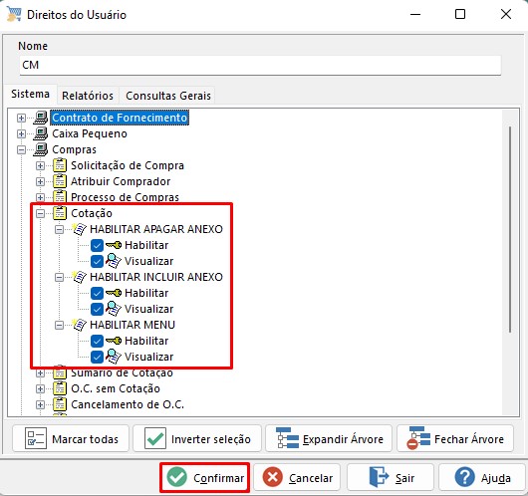Click the shopping cart app icon in title bar
The height and width of the screenshot is (496, 528).
[14, 14]
